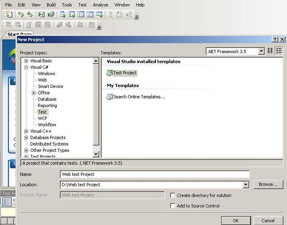287x225 pixels.
Task: Click the second green run-all-tests arrow icon
Action: (30, 15)
